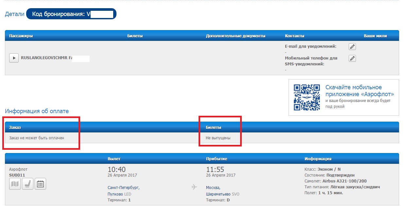This screenshot has height=206, width=405.
Task: Click the flight number SU0011
Action: [x=17, y=175]
